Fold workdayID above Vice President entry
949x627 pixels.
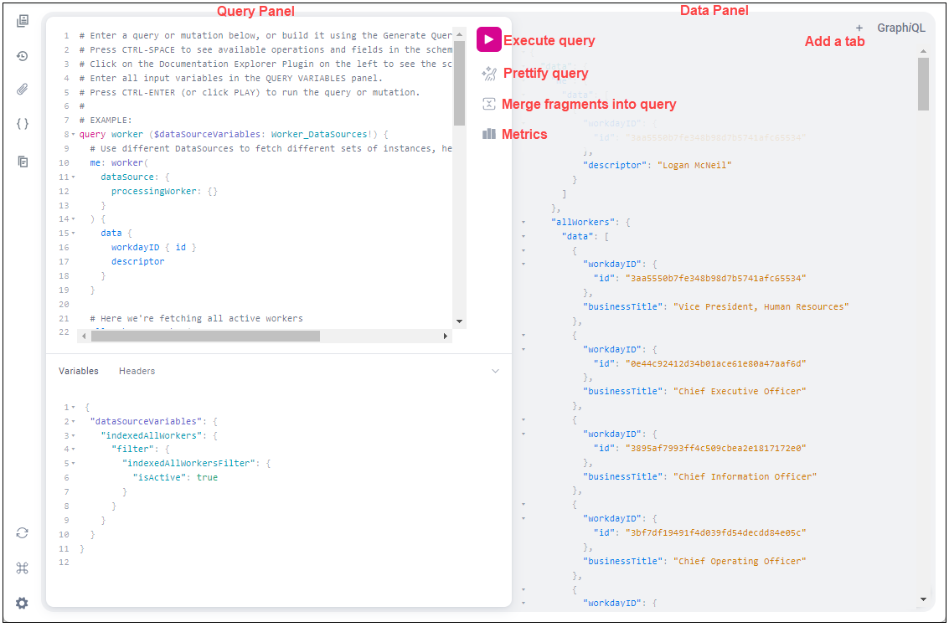523,265
